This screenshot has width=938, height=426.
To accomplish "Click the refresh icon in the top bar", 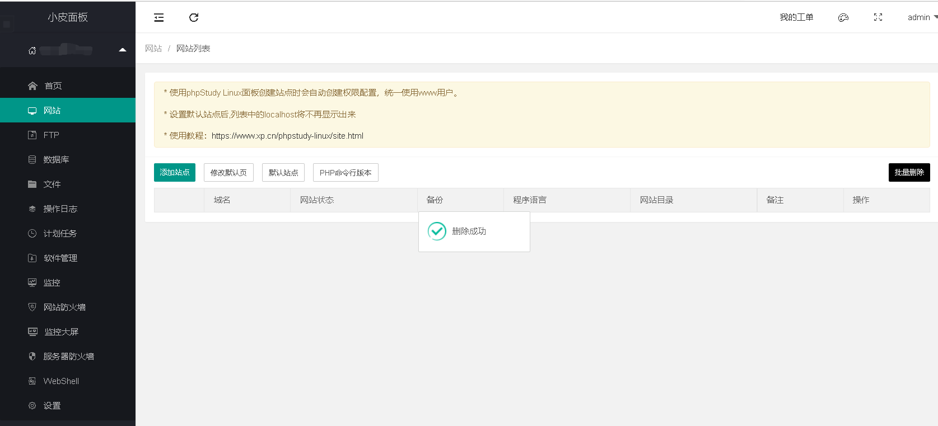I will (194, 17).
